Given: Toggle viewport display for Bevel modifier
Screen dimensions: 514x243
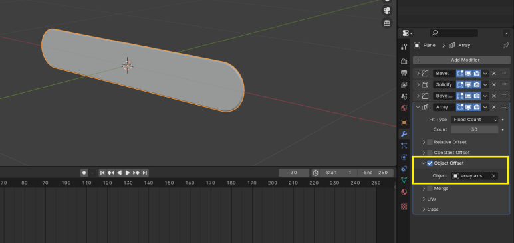Looking at the screenshot, I should click(x=468, y=73).
